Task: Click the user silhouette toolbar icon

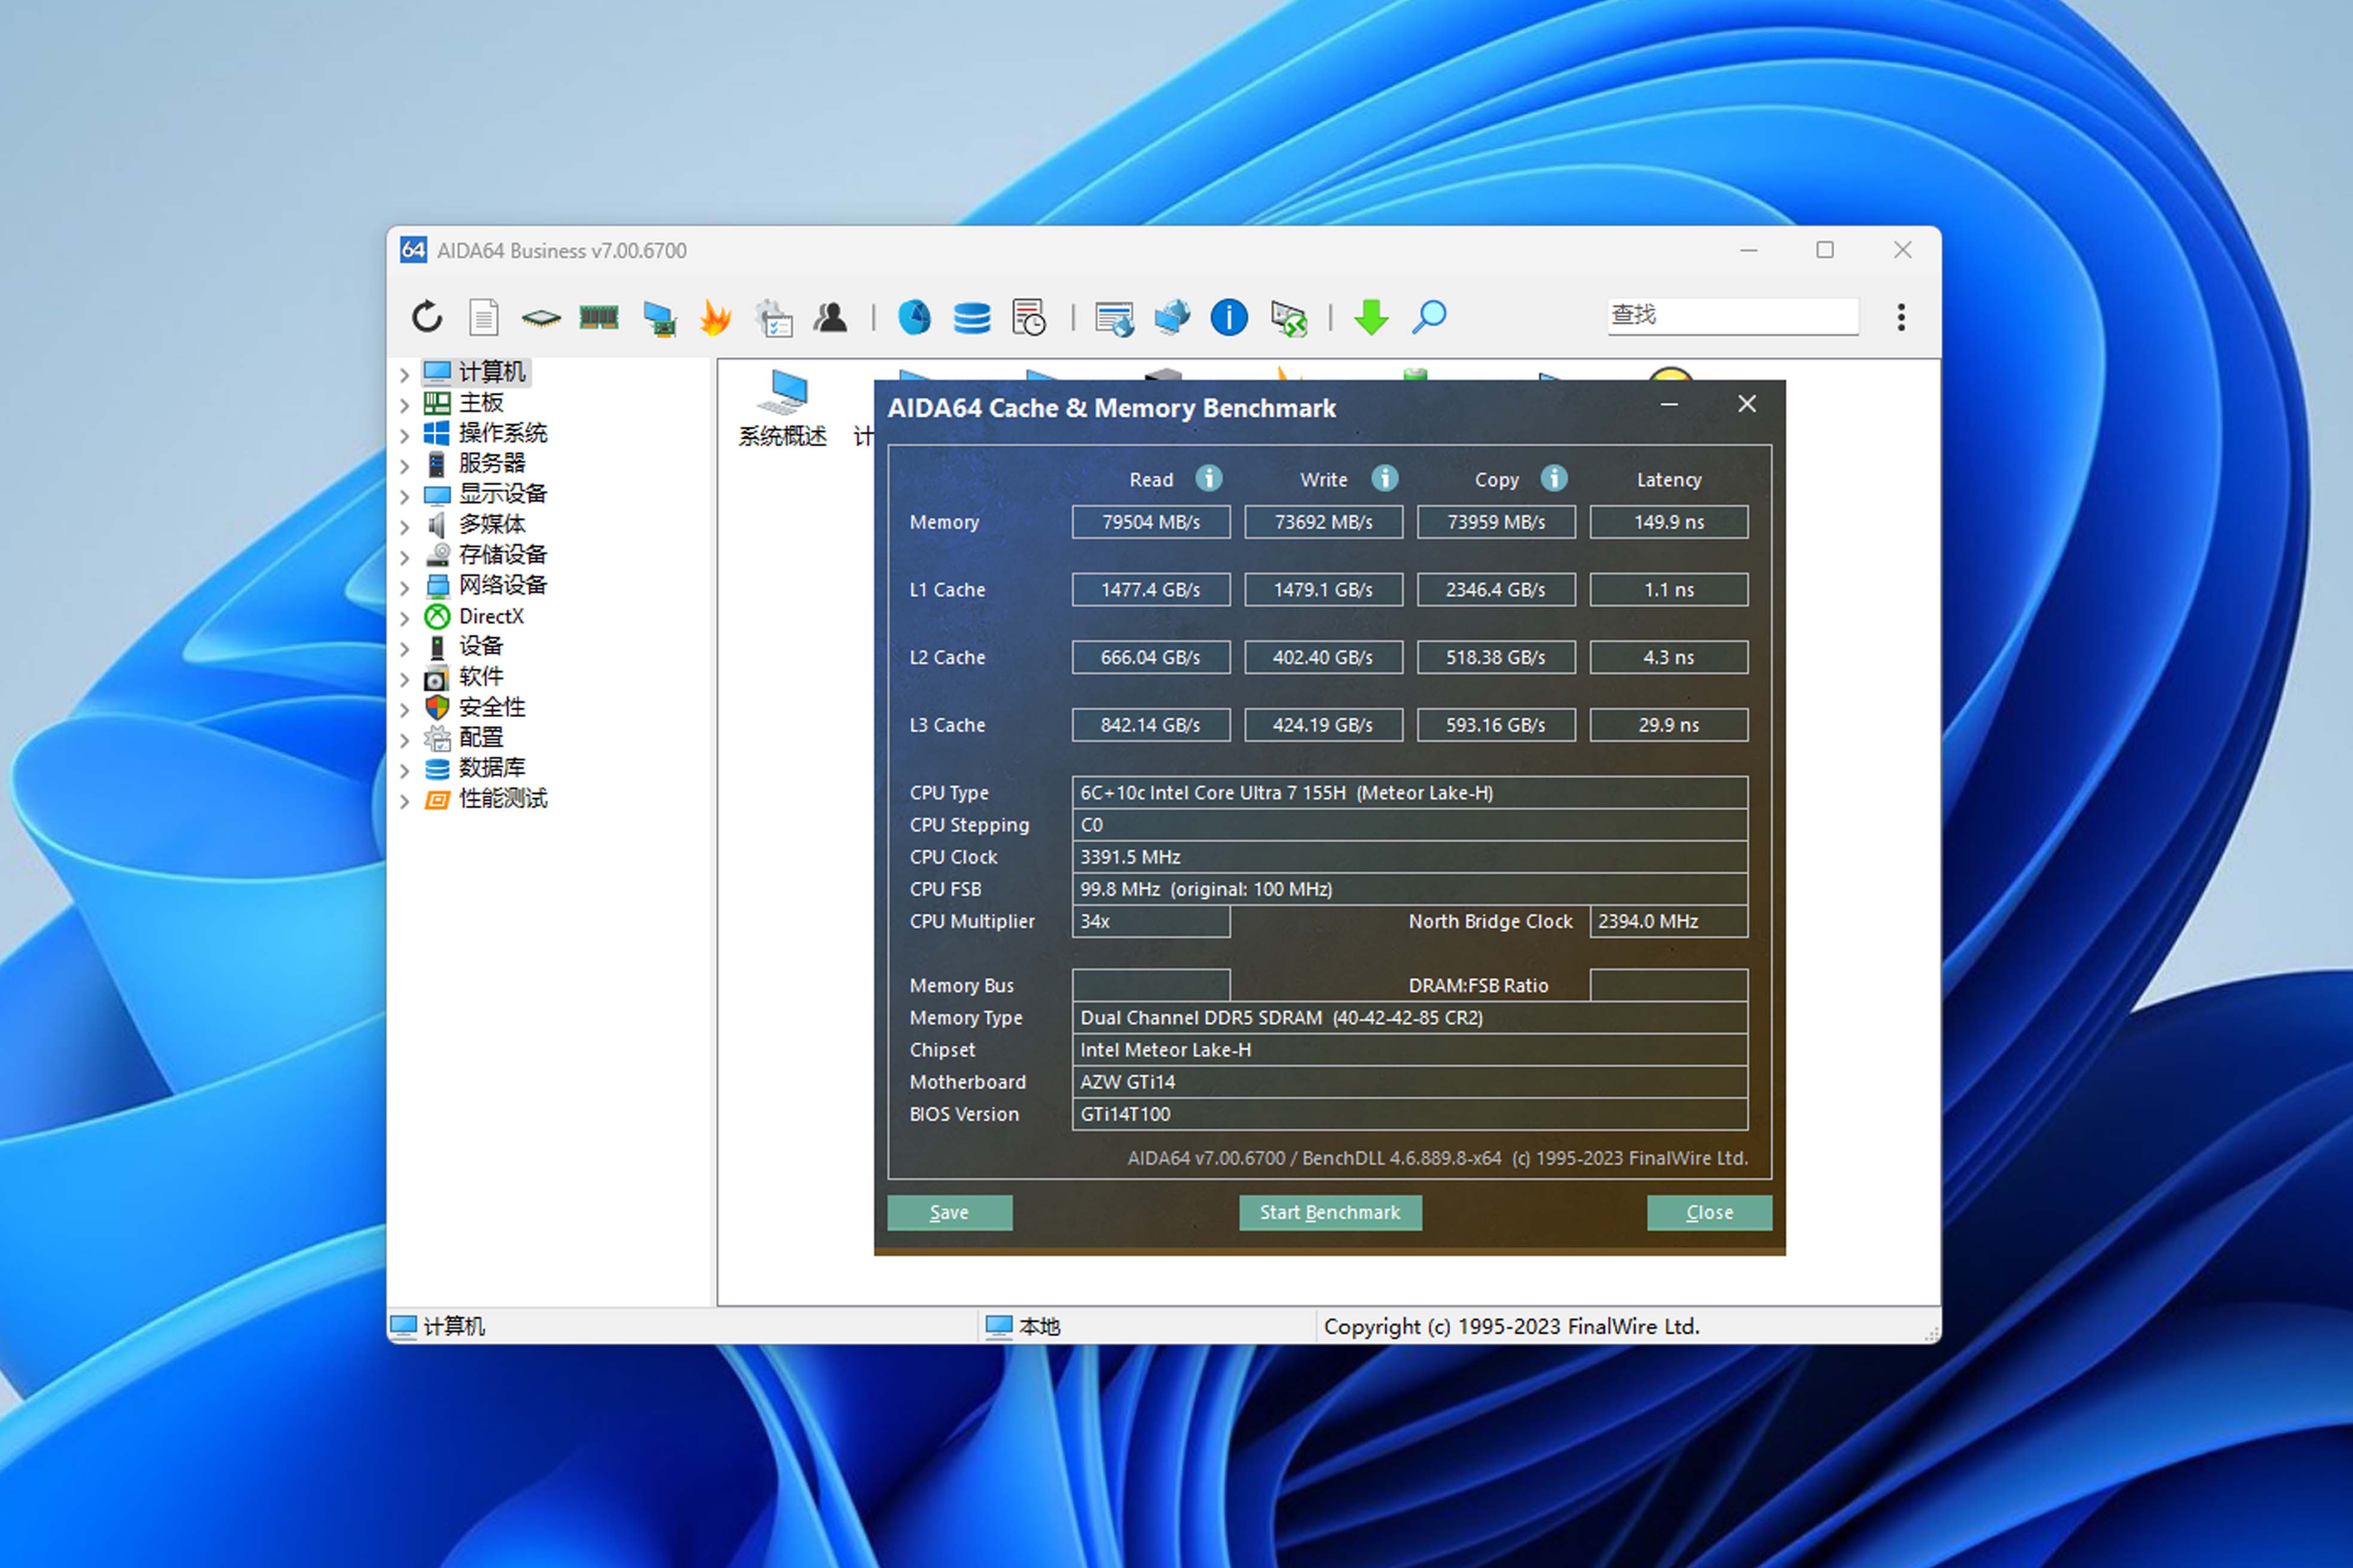Action: pyautogui.click(x=830, y=317)
